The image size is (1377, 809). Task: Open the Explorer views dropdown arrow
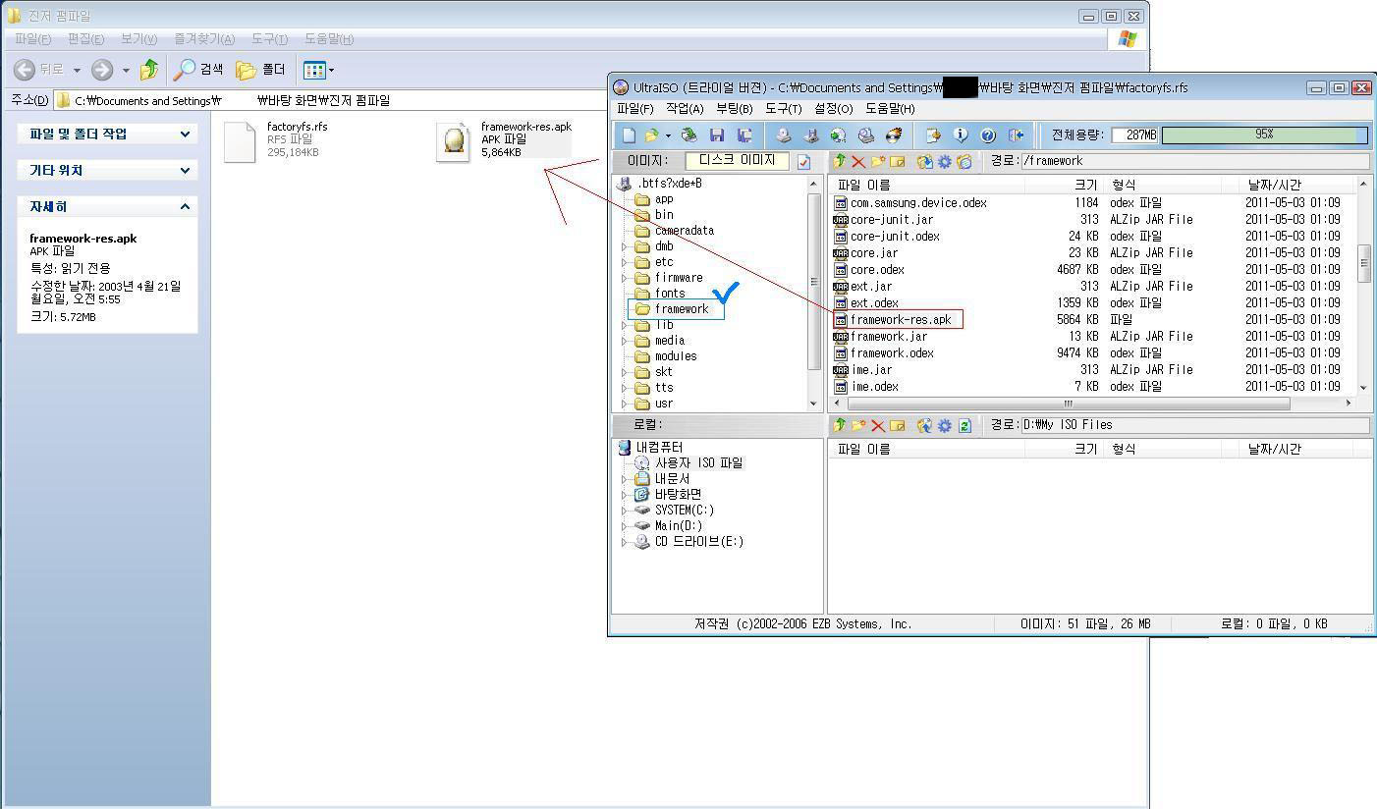coord(331,70)
